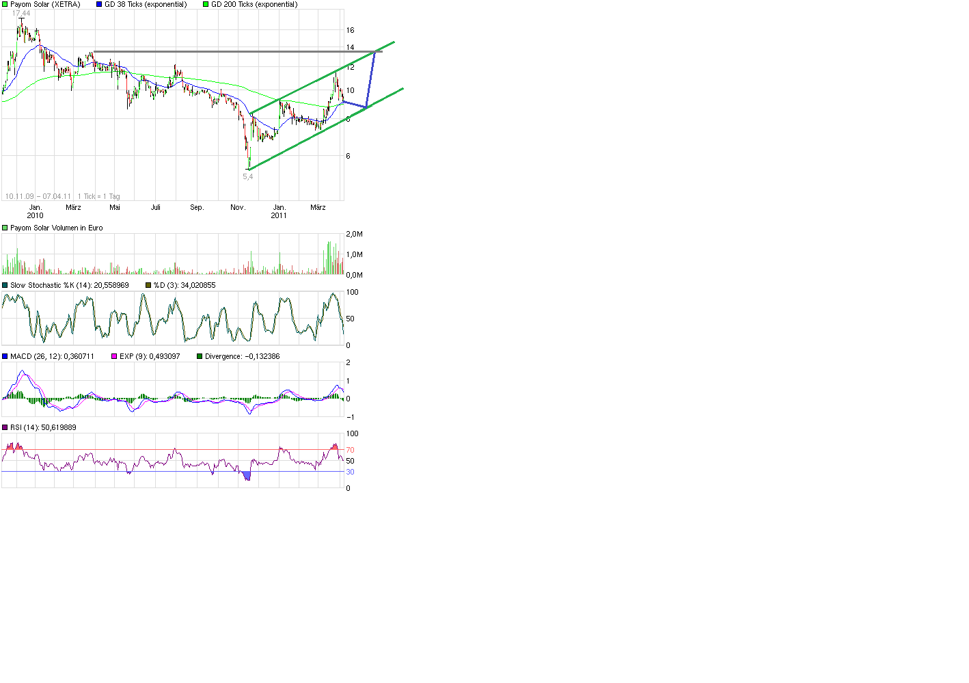Click the green Divergence legend swatch
Screen dimensions: 969x683
(x=200, y=356)
